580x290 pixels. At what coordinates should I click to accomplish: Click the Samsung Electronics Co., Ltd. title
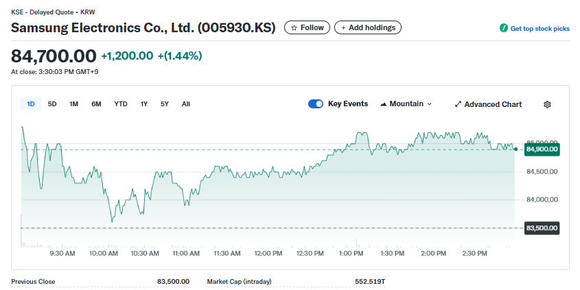pyautogui.click(x=143, y=27)
